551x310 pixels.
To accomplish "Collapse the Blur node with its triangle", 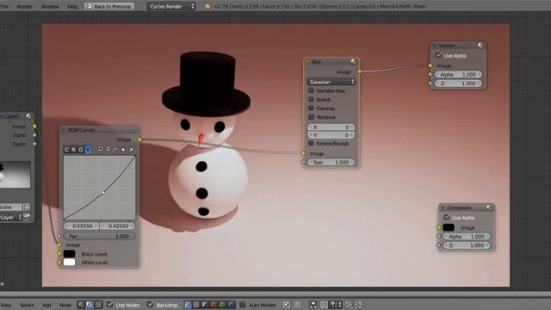I will click(x=307, y=62).
